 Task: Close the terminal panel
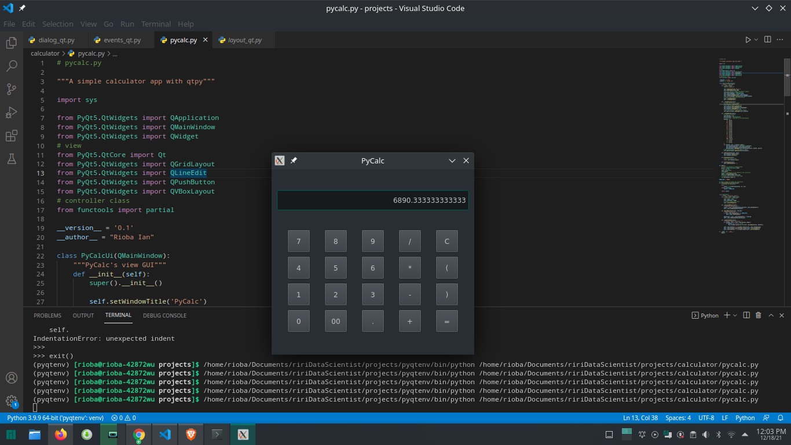coord(782,315)
